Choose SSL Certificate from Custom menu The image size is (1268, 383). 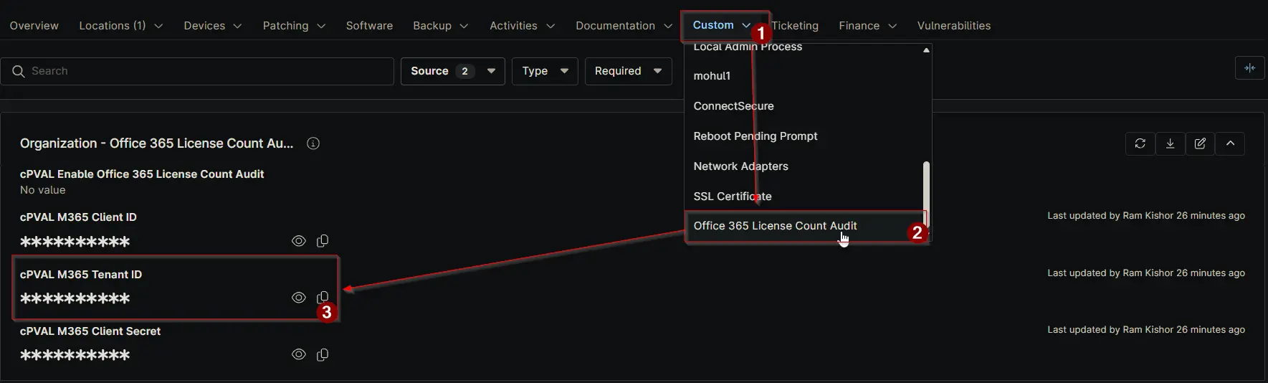[x=733, y=197]
